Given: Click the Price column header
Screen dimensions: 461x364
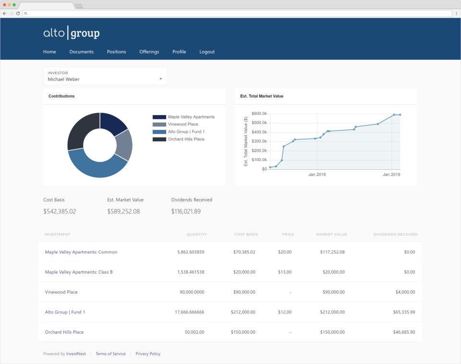Looking at the screenshot, I should [288, 235].
